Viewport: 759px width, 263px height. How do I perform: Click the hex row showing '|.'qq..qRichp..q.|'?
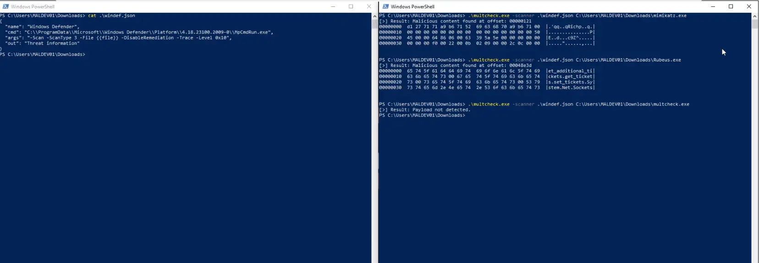pos(487,27)
